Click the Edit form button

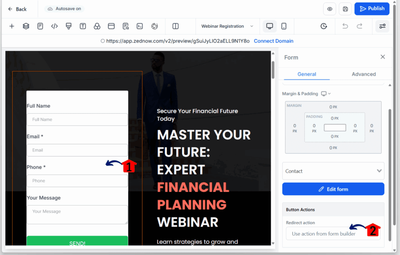pyautogui.click(x=333, y=189)
